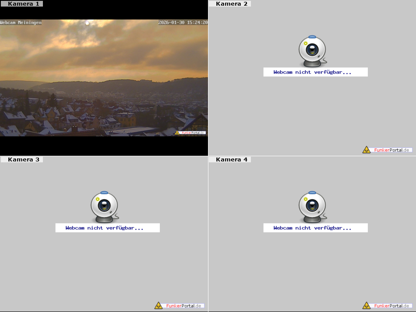416x312 pixels.
Task: Click FunkerPortal.de watermark on the Meiningen image
Action: click(x=190, y=133)
